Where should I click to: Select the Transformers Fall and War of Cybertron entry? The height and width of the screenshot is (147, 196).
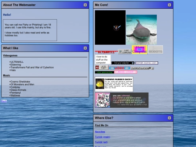point(32,68)
